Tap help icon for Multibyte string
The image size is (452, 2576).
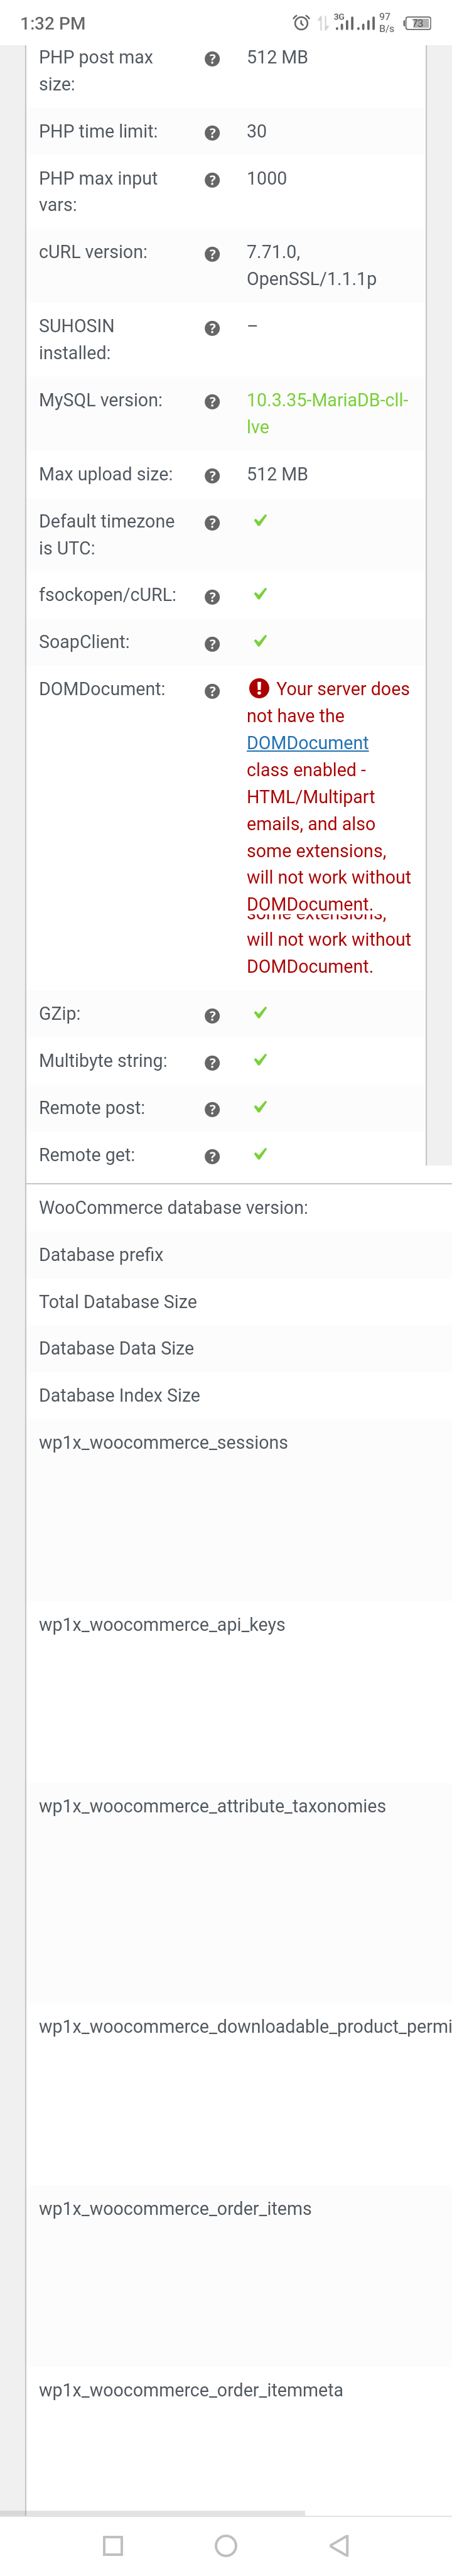pos(212,1062)
